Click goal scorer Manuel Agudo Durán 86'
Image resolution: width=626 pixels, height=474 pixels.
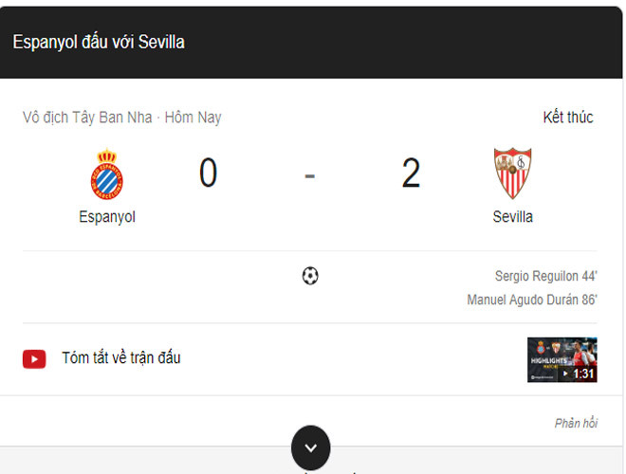[x=531, y=300]
